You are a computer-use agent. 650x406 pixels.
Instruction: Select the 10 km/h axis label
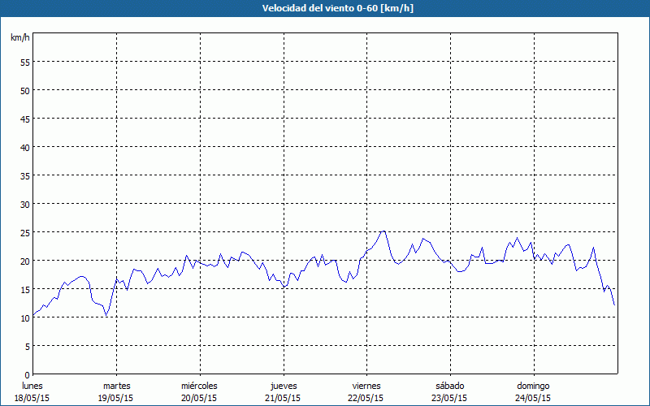click(x=24, y=317)
